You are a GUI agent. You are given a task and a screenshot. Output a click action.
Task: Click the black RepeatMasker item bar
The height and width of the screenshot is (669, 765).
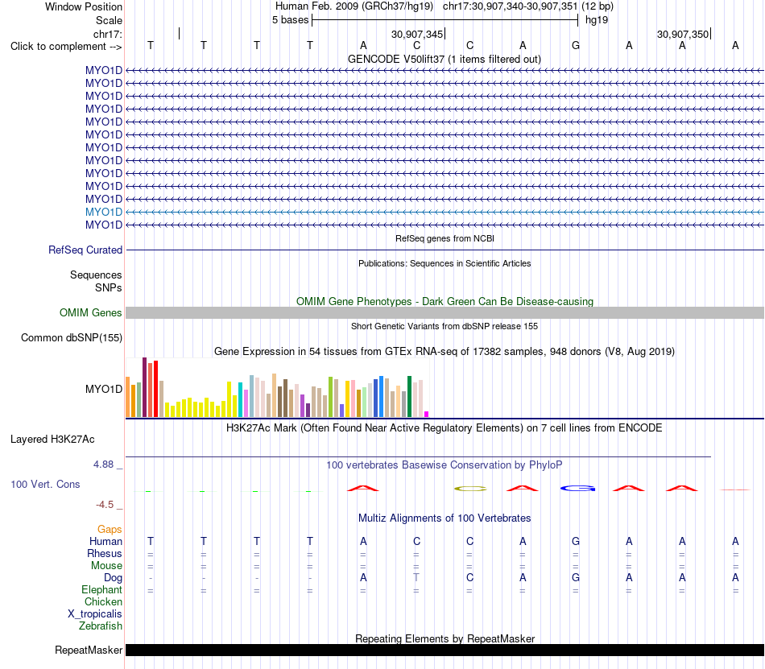(445, 650)
